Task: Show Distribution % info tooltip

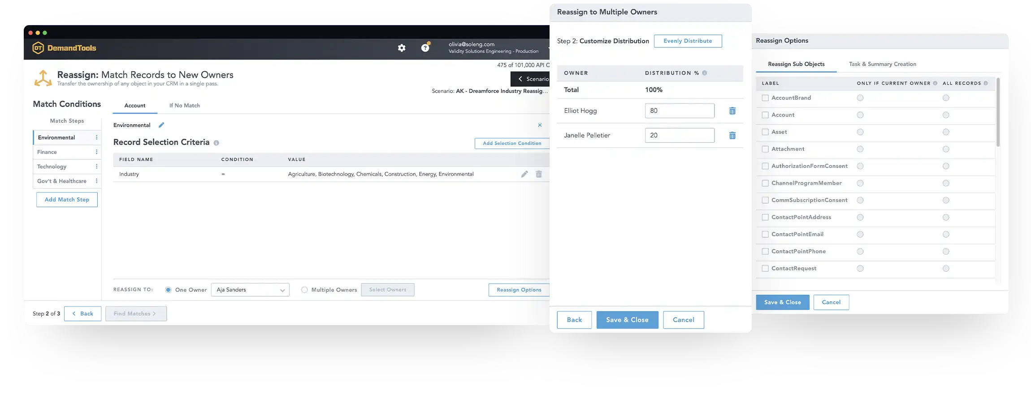Action: [705, 73]
